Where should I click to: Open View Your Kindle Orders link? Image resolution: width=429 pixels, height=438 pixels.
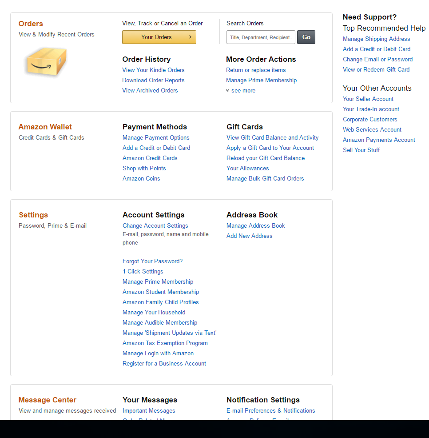coord(153,70)
